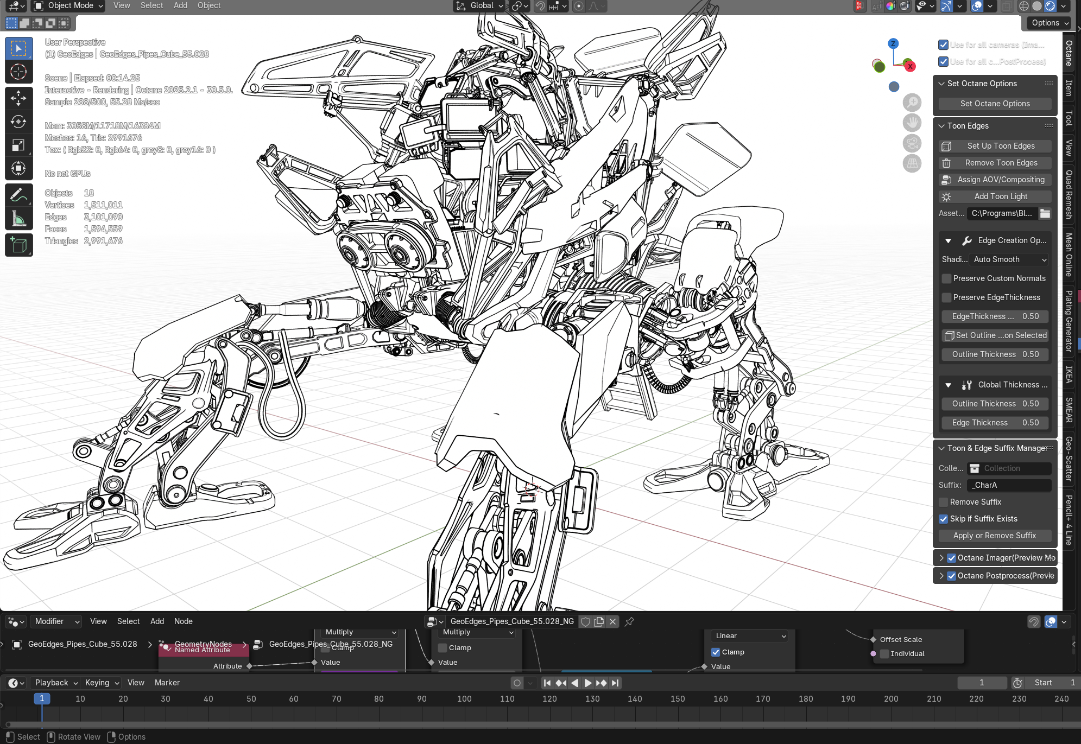The height and width of the screenshot is (744, 1081).
Task: Choose the Move tool
Action: point(18,98)
